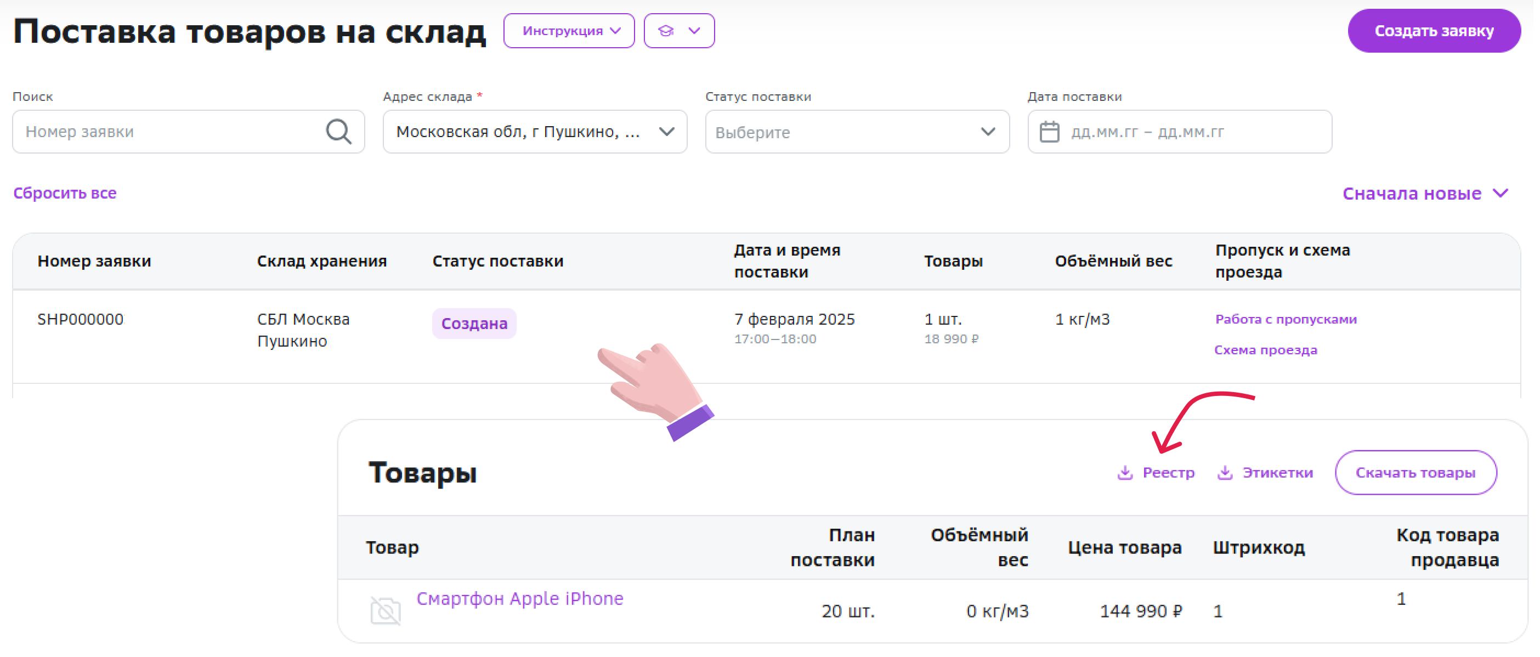1540x657 pixels.
Task: Change the Сначала новые sort order
Action: pos(1425,193)
